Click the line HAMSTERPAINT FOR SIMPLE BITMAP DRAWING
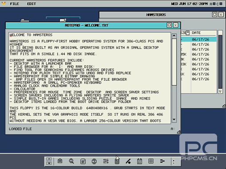The height and width of the screenshot is (169, 226). click(x=52, y=76)
